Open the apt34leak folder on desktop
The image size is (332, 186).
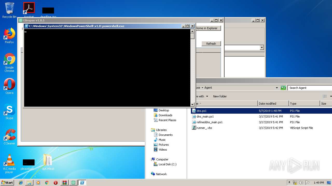(48, 162)
